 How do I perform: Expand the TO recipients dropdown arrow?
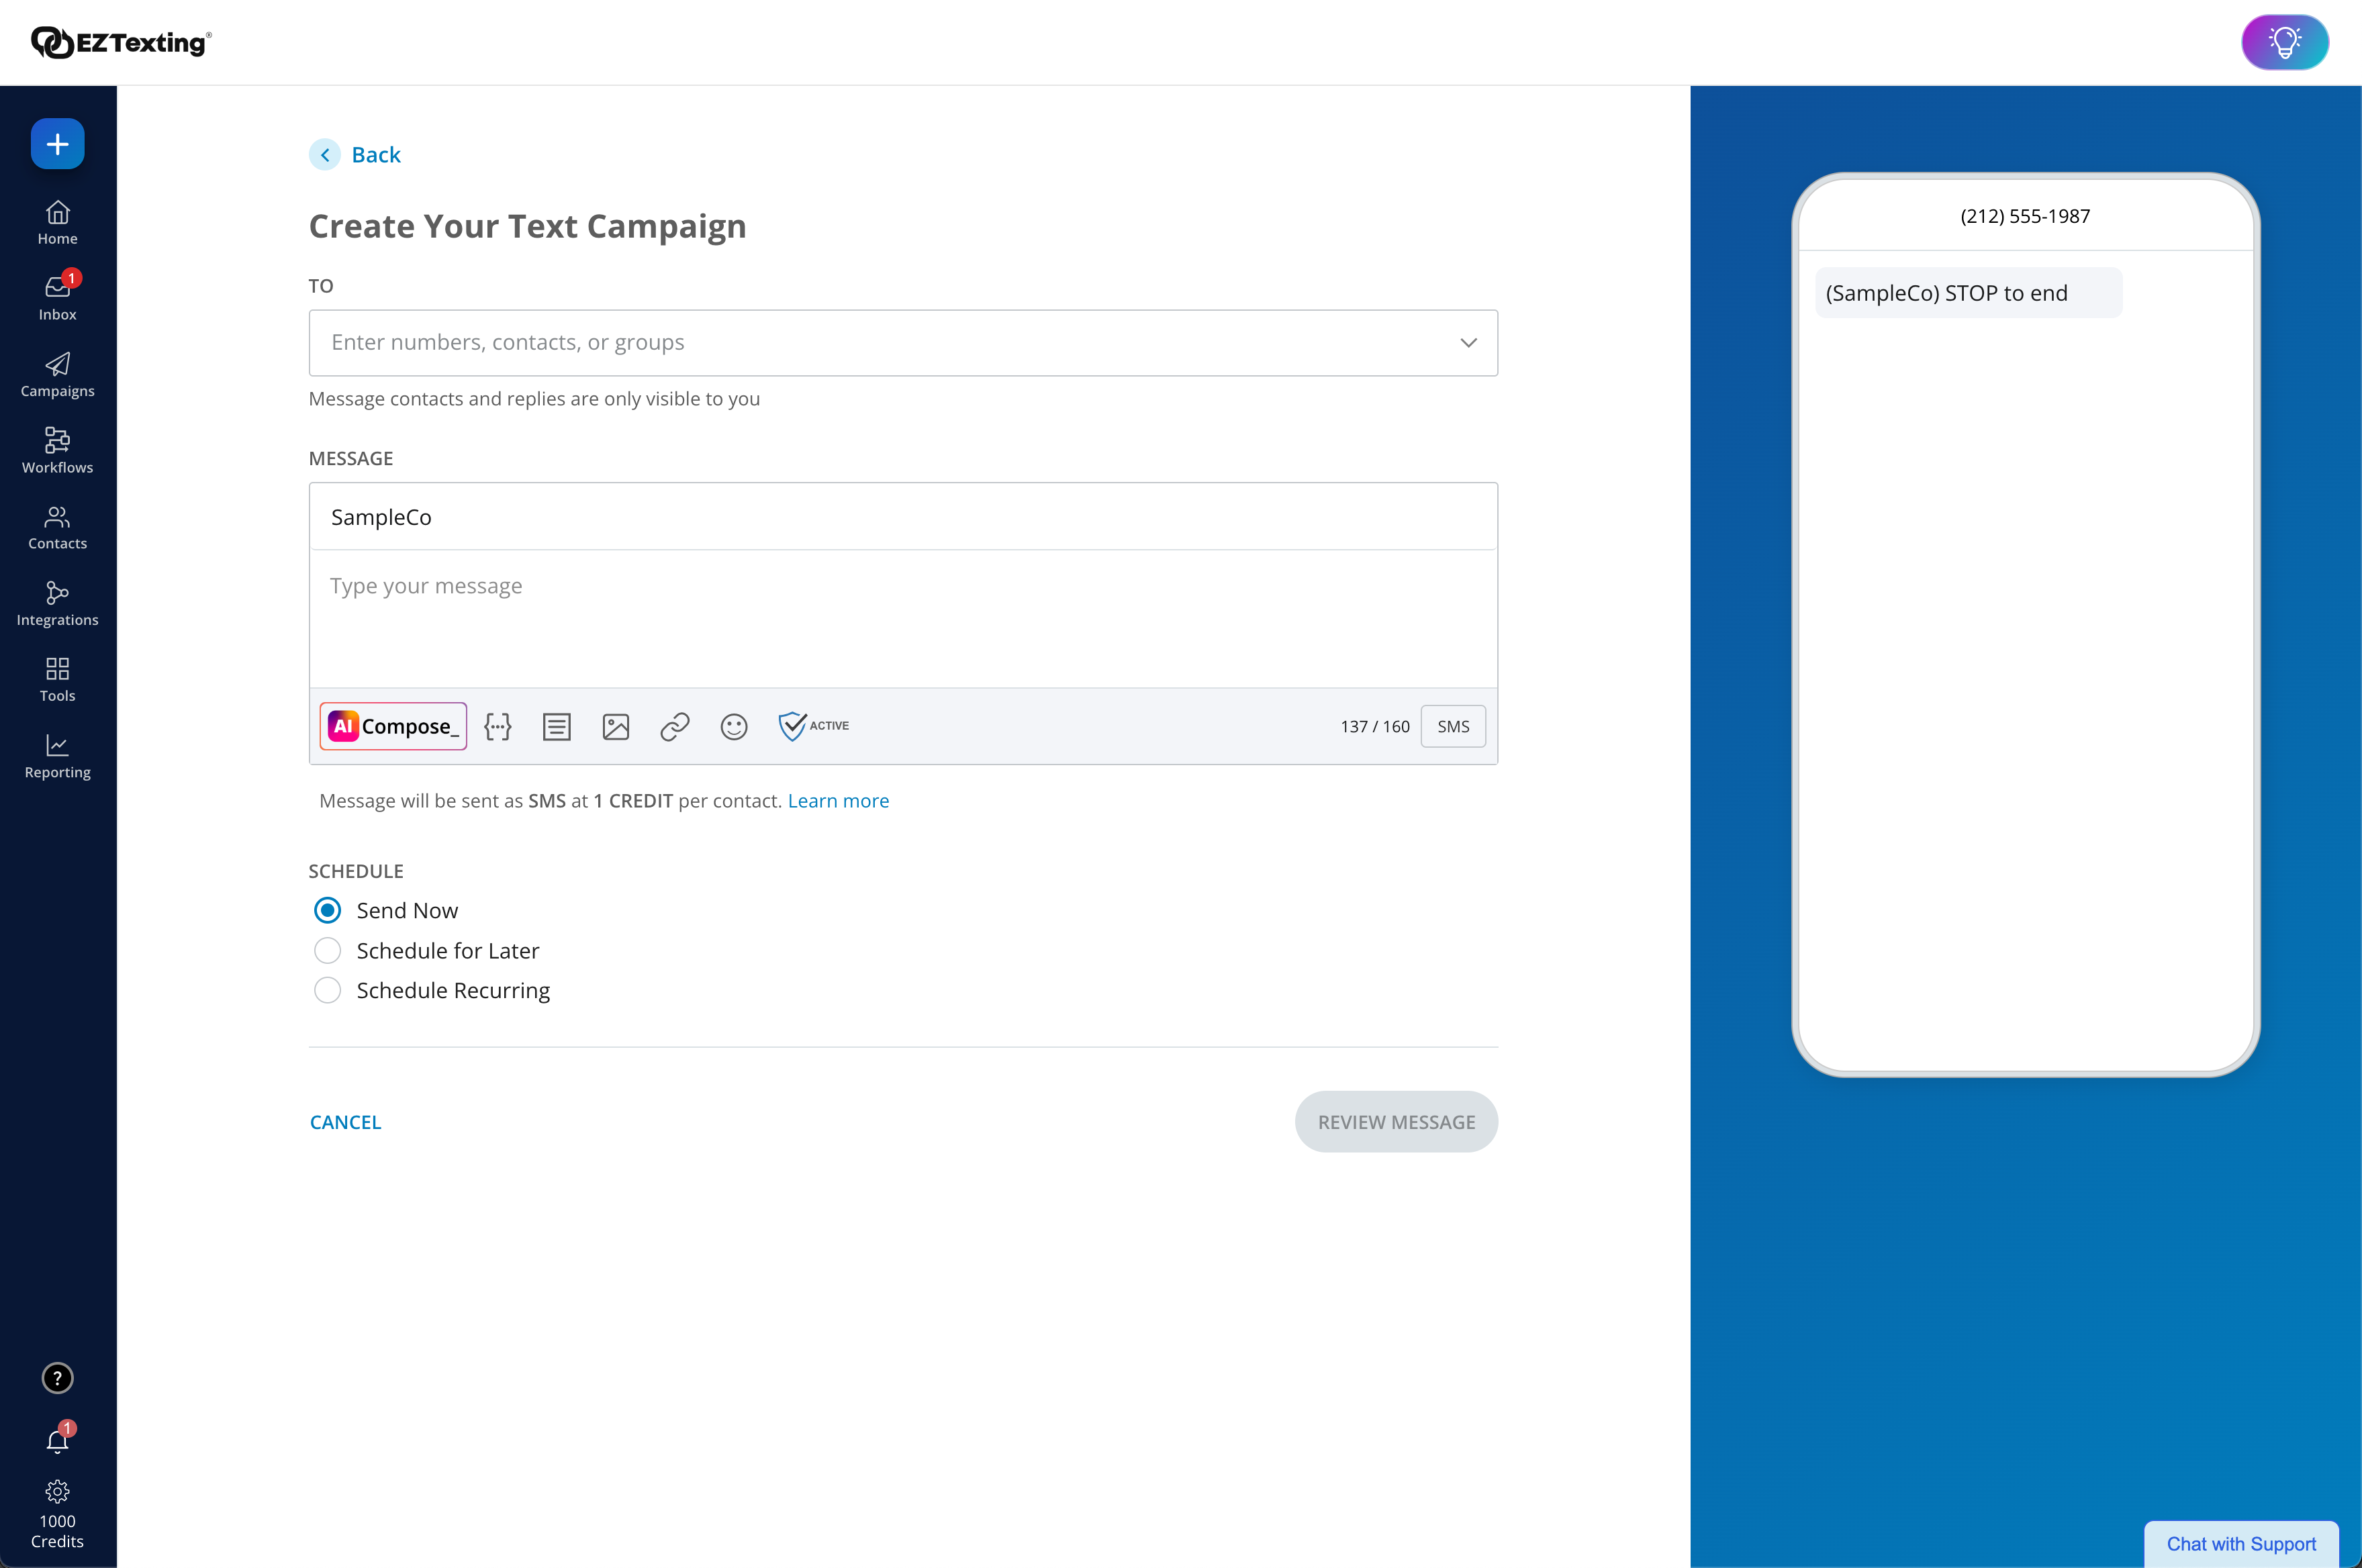(x=1467, y=343)
